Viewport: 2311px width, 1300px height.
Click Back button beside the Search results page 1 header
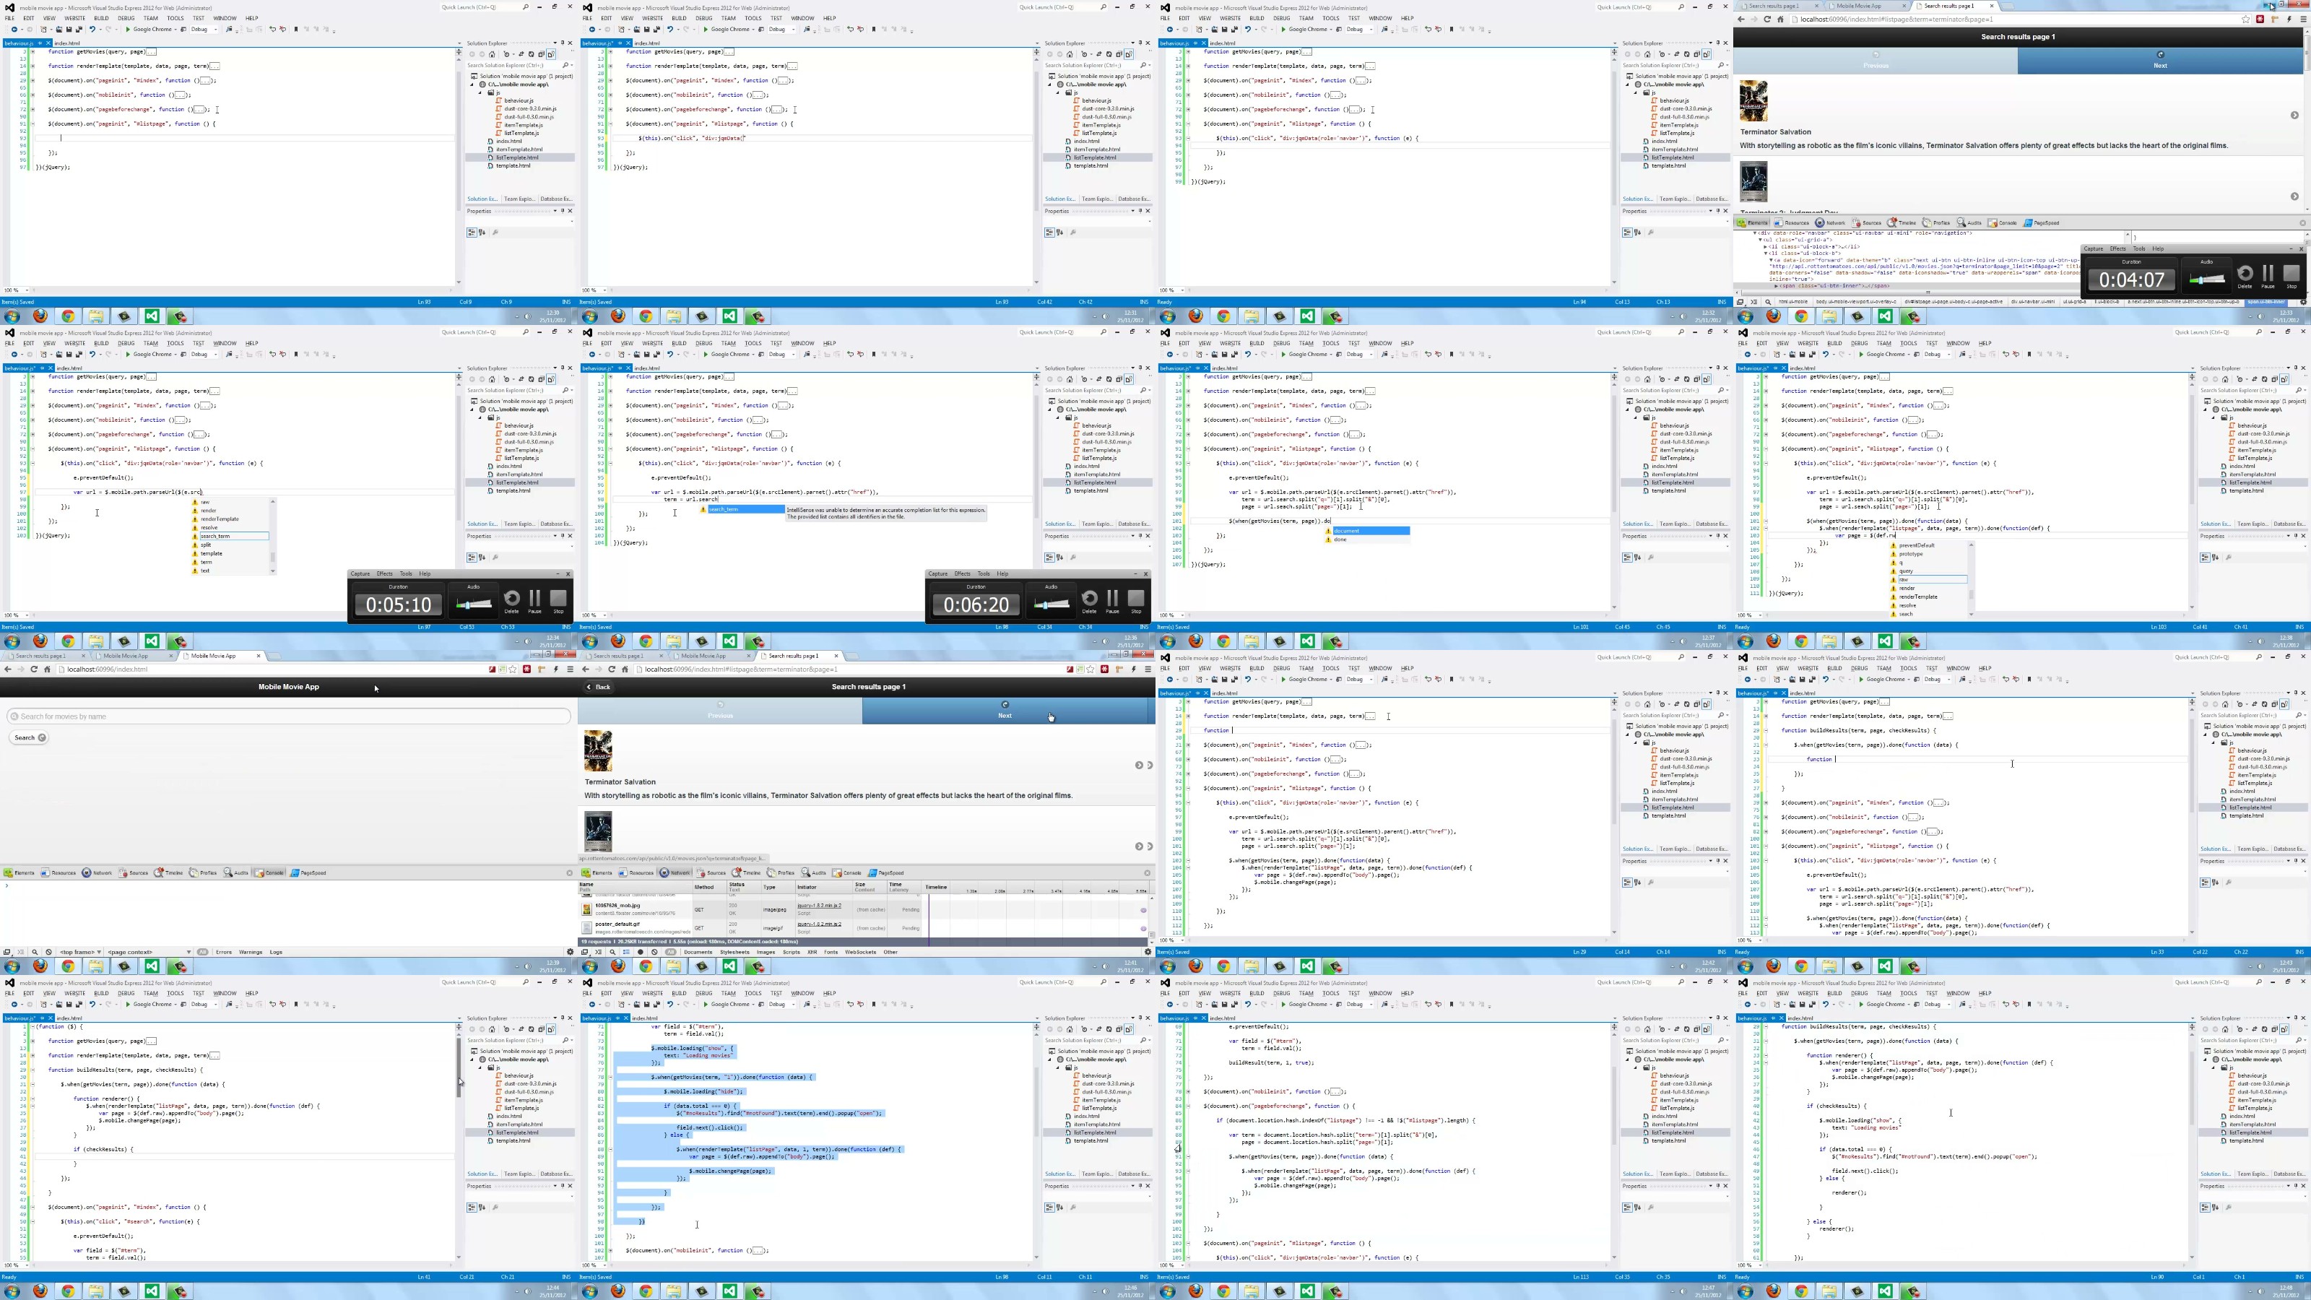(599, 688)
